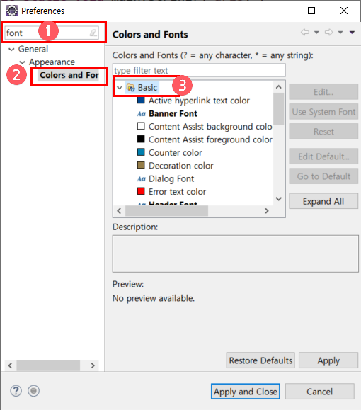Viewport: 361px width, 410px height.
Task: Click the forward navigation arrow
Action: point(329,32)
